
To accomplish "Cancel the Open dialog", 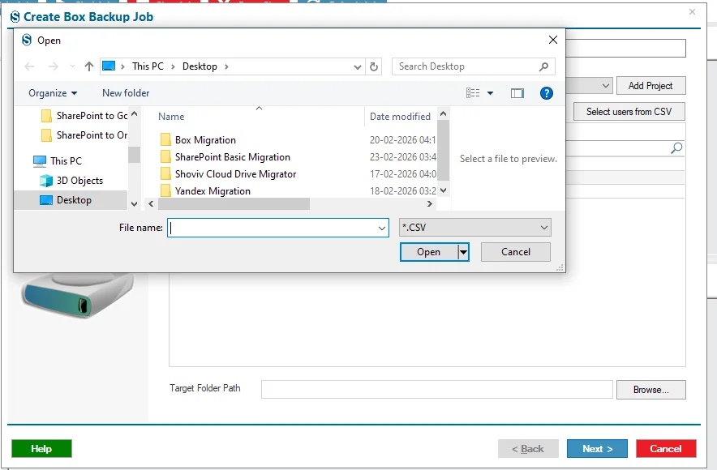I will point(515,252).
